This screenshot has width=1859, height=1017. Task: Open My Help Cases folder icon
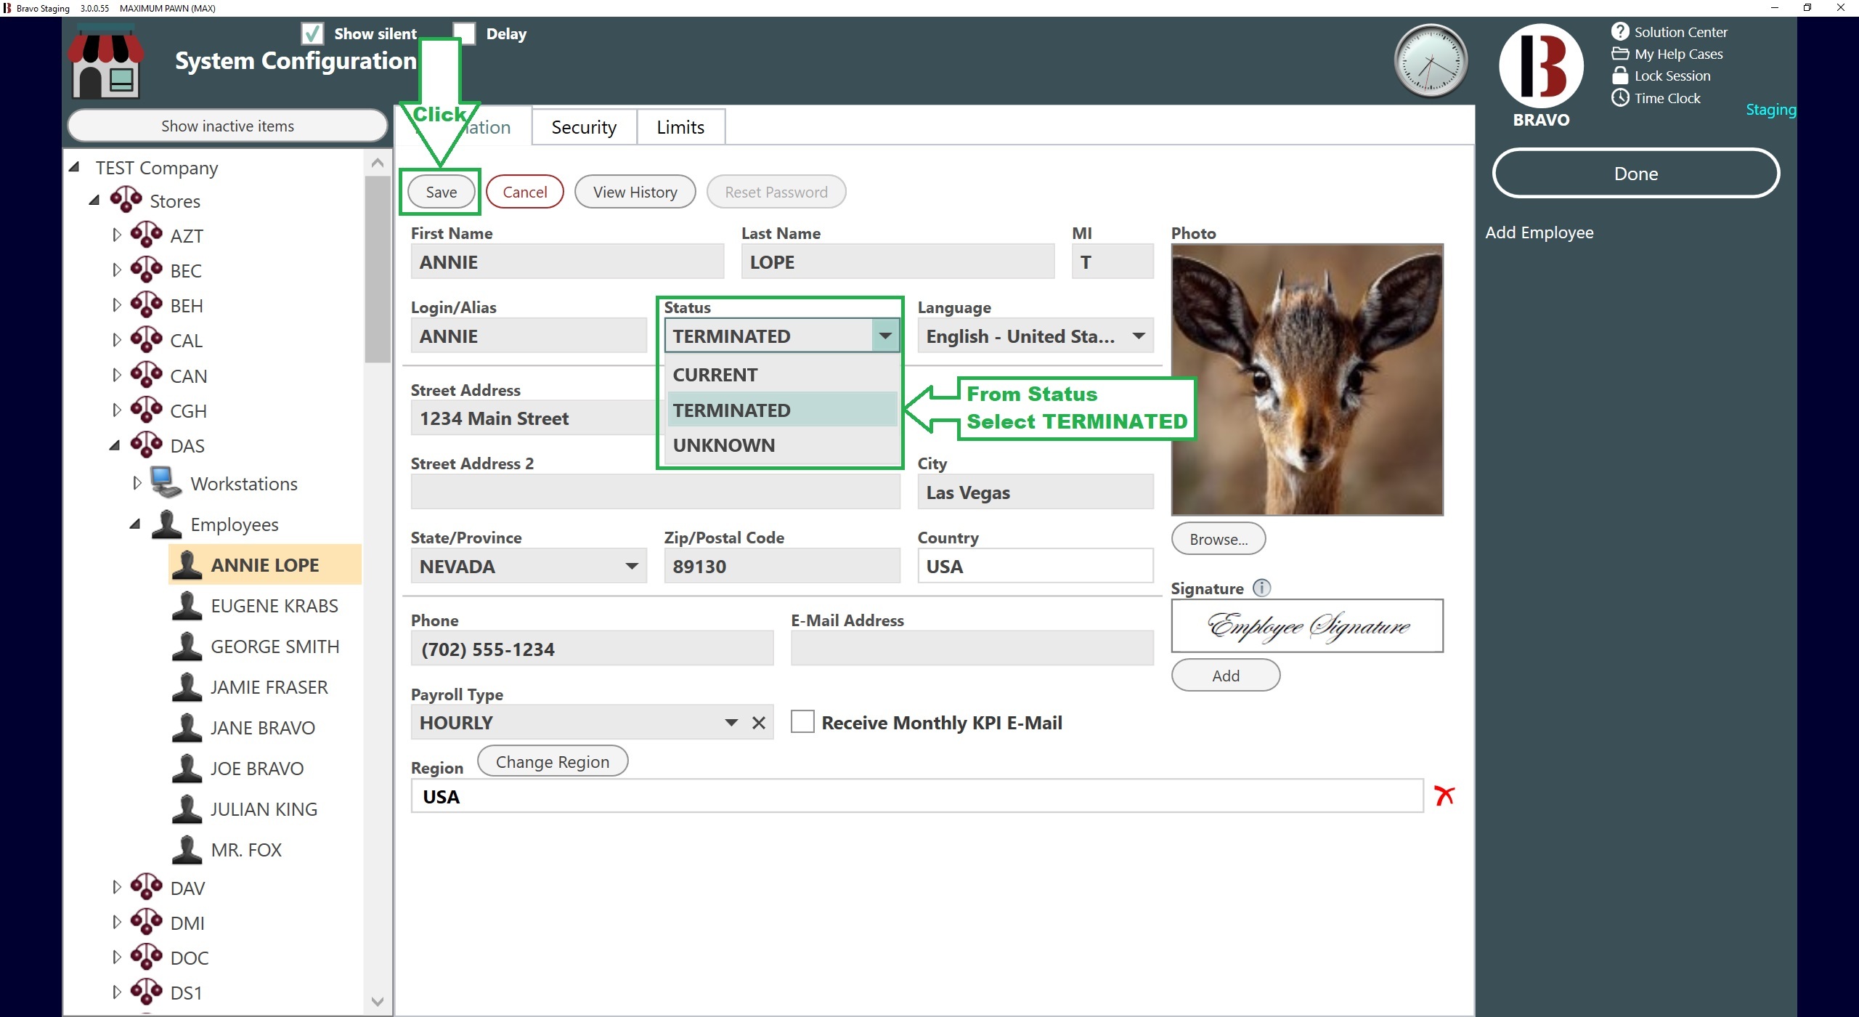tap(1620, 54)
